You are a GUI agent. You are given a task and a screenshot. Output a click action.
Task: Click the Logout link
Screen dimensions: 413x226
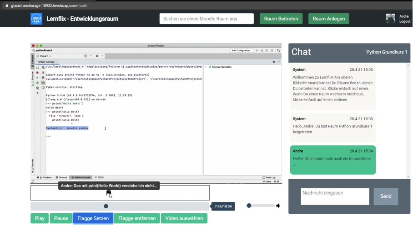pyautogui.click(x=404, y=21)
